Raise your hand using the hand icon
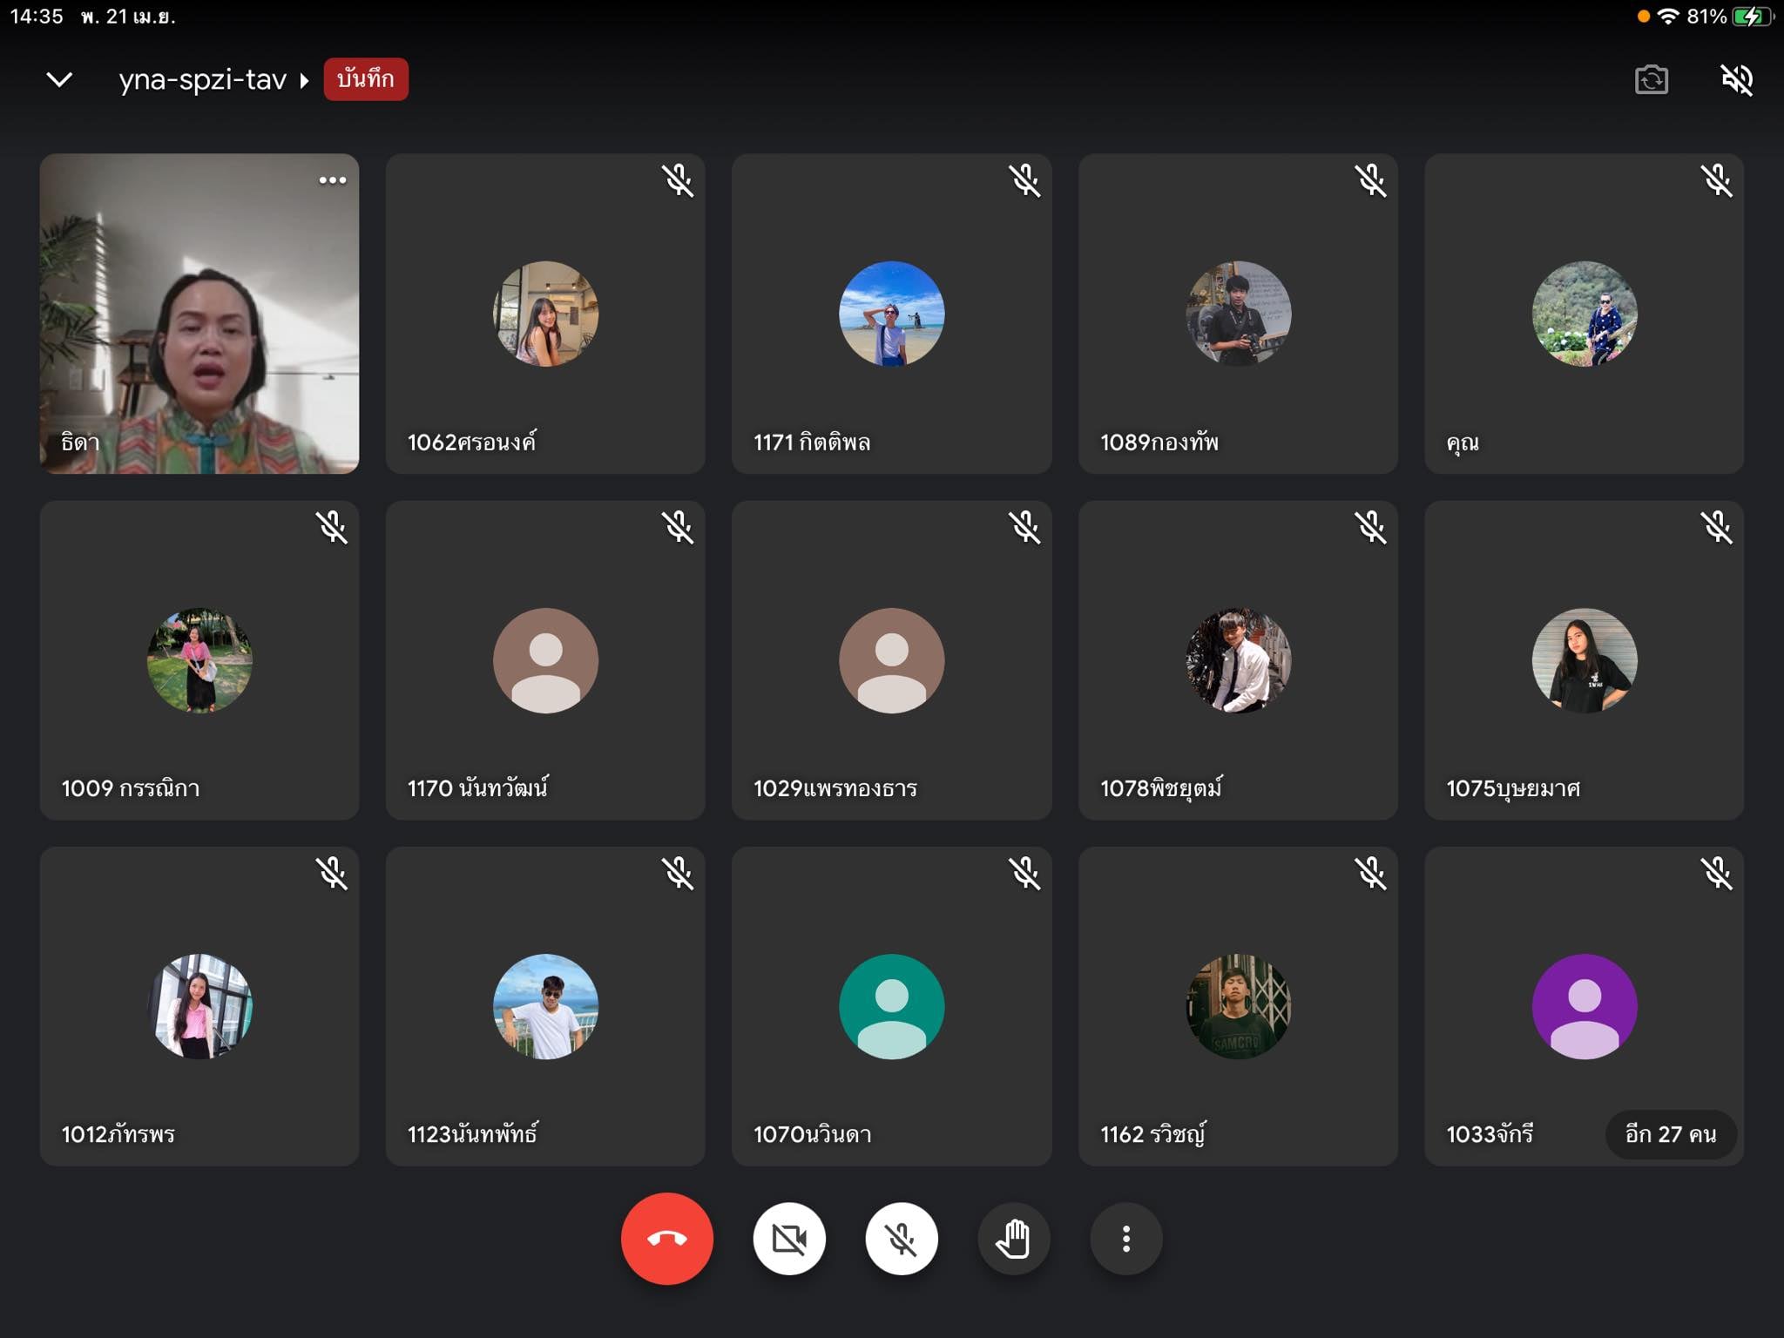Viewport: 1784px width, 1338px height. (1013, 1238)
